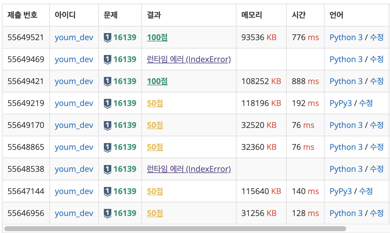Open youm_dev profile in row 55648865

click(x=74, y=147)
